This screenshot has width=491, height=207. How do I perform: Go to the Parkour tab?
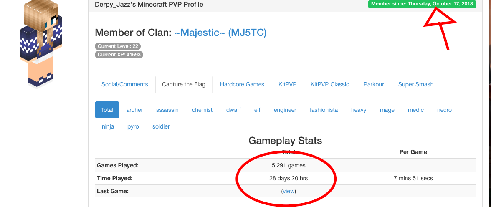(374, 84)
